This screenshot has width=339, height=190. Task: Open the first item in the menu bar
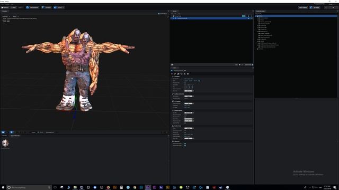coord(2,4)
